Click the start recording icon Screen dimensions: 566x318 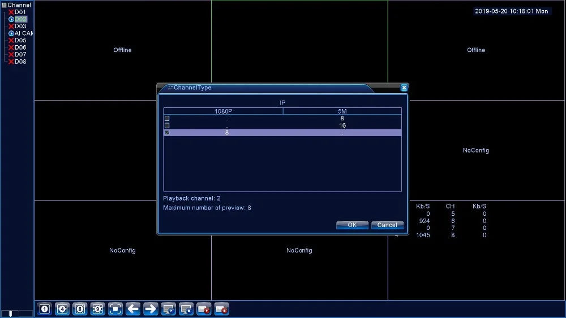click(x=204, y=309)
